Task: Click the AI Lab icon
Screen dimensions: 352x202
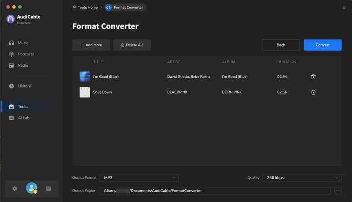Action: pos(11,118)
